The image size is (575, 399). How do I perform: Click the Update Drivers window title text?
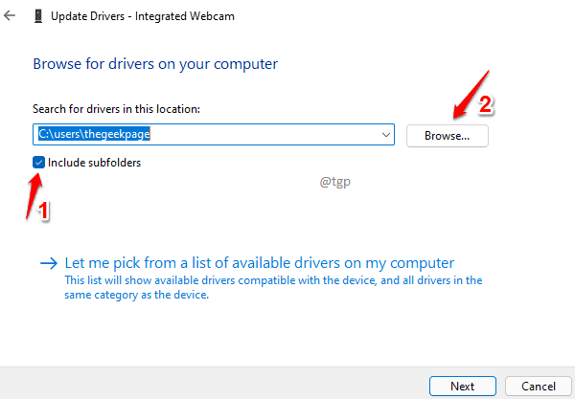coord(143,16)
